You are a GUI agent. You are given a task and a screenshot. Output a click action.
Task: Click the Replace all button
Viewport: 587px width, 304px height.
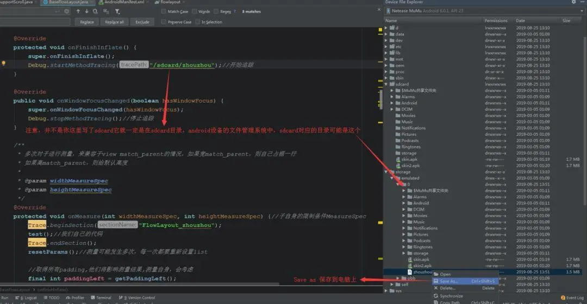click(114, 22)
